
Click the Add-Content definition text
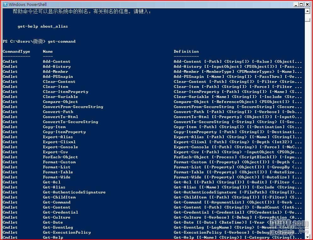point(238,61)
